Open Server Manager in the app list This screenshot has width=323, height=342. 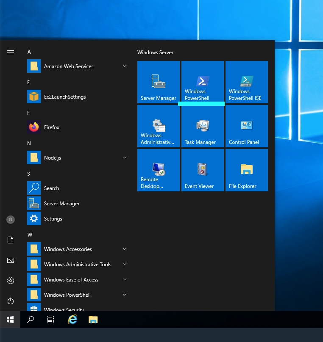[x=78, y=203]
